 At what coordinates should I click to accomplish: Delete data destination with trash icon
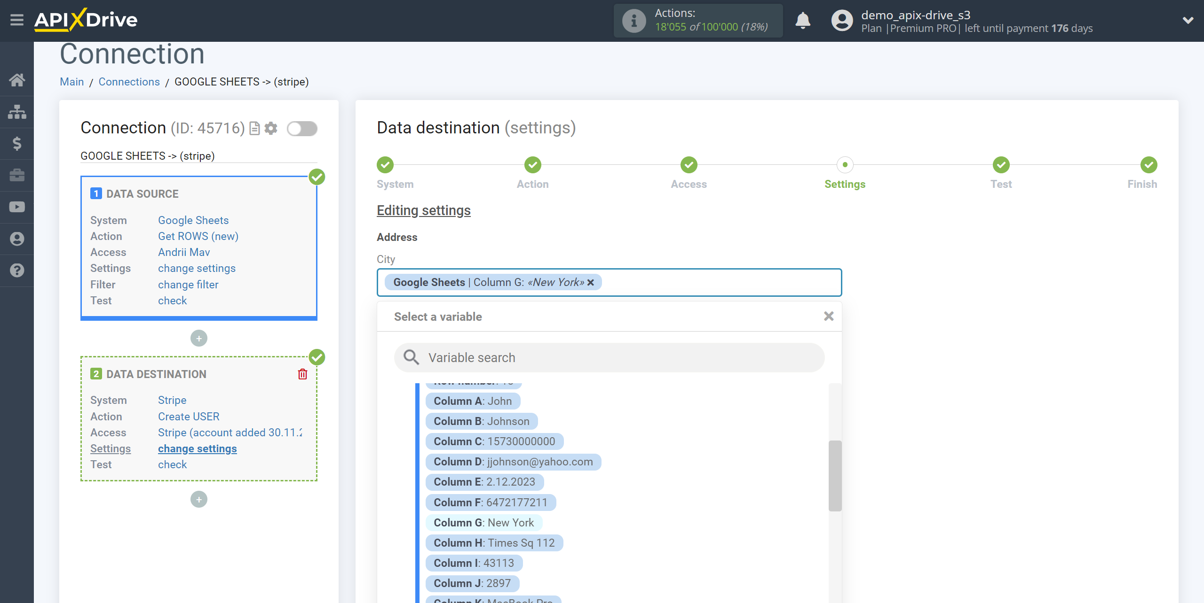[302, 374]
